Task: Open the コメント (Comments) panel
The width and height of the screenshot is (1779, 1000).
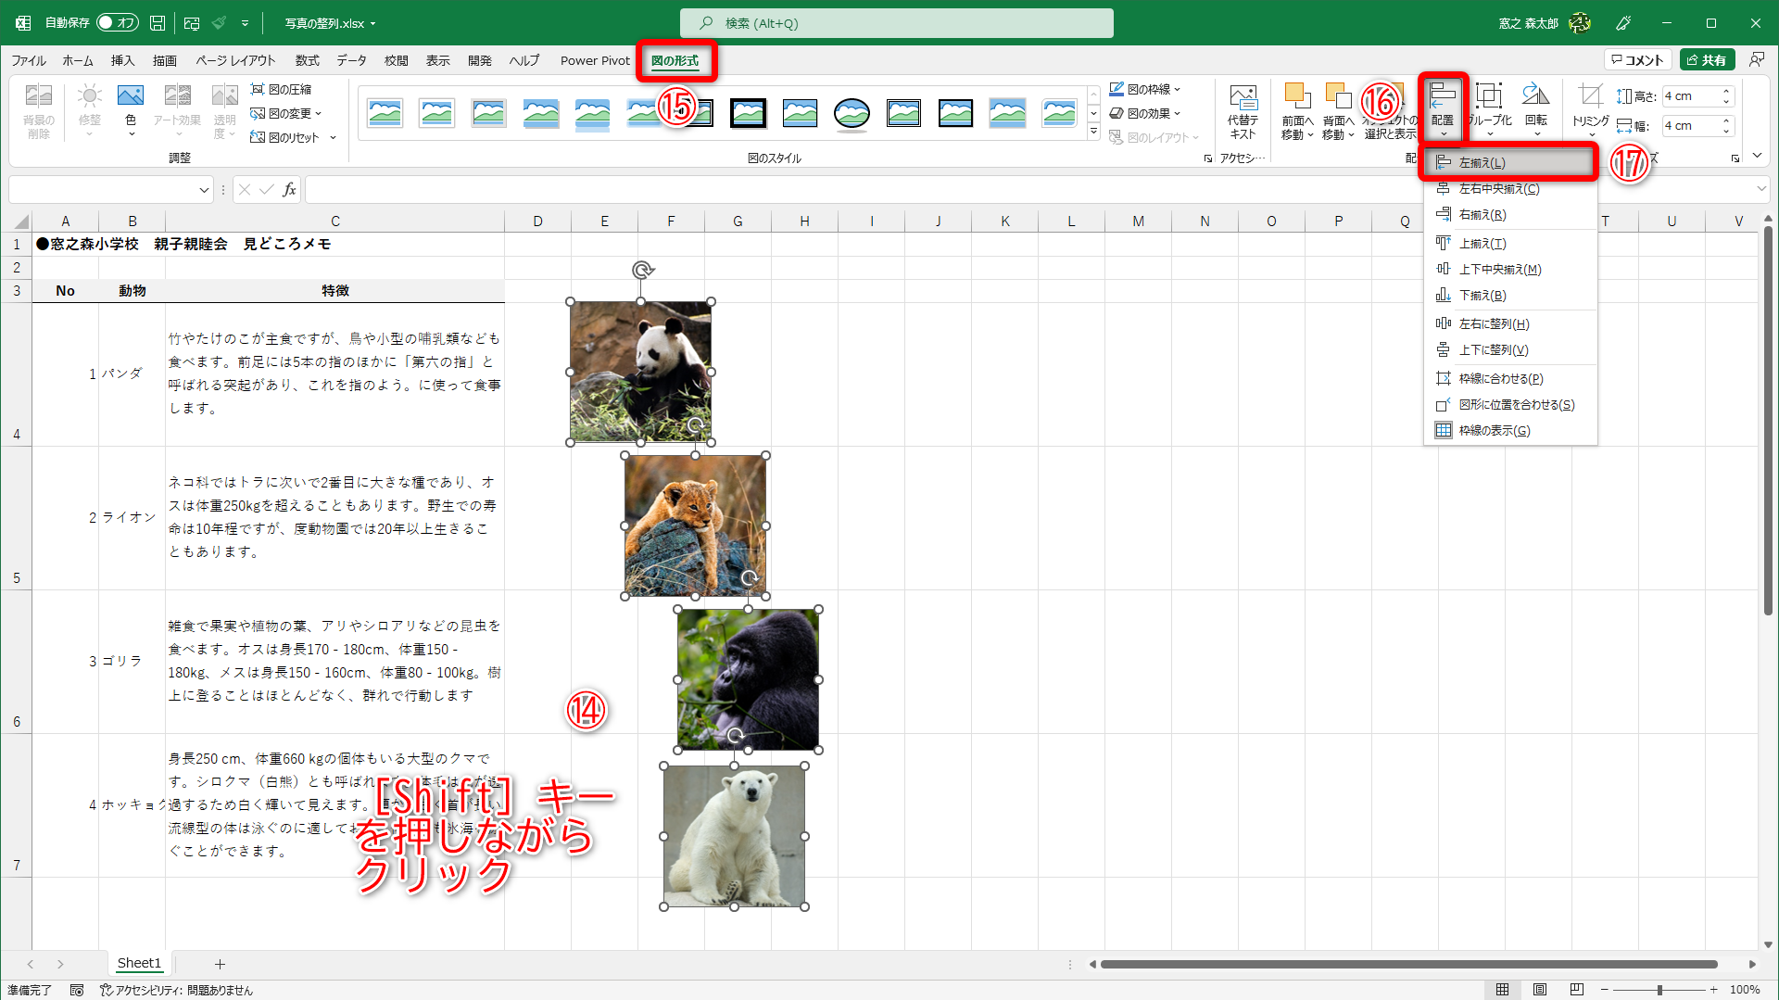Action: 1638,58
